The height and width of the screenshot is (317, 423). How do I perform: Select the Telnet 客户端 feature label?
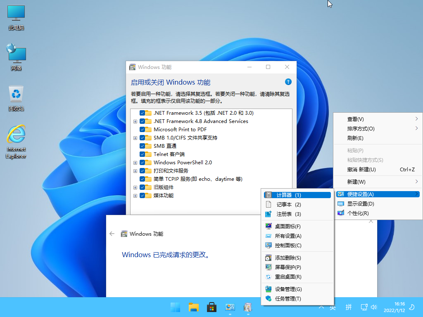pos(169,154)
